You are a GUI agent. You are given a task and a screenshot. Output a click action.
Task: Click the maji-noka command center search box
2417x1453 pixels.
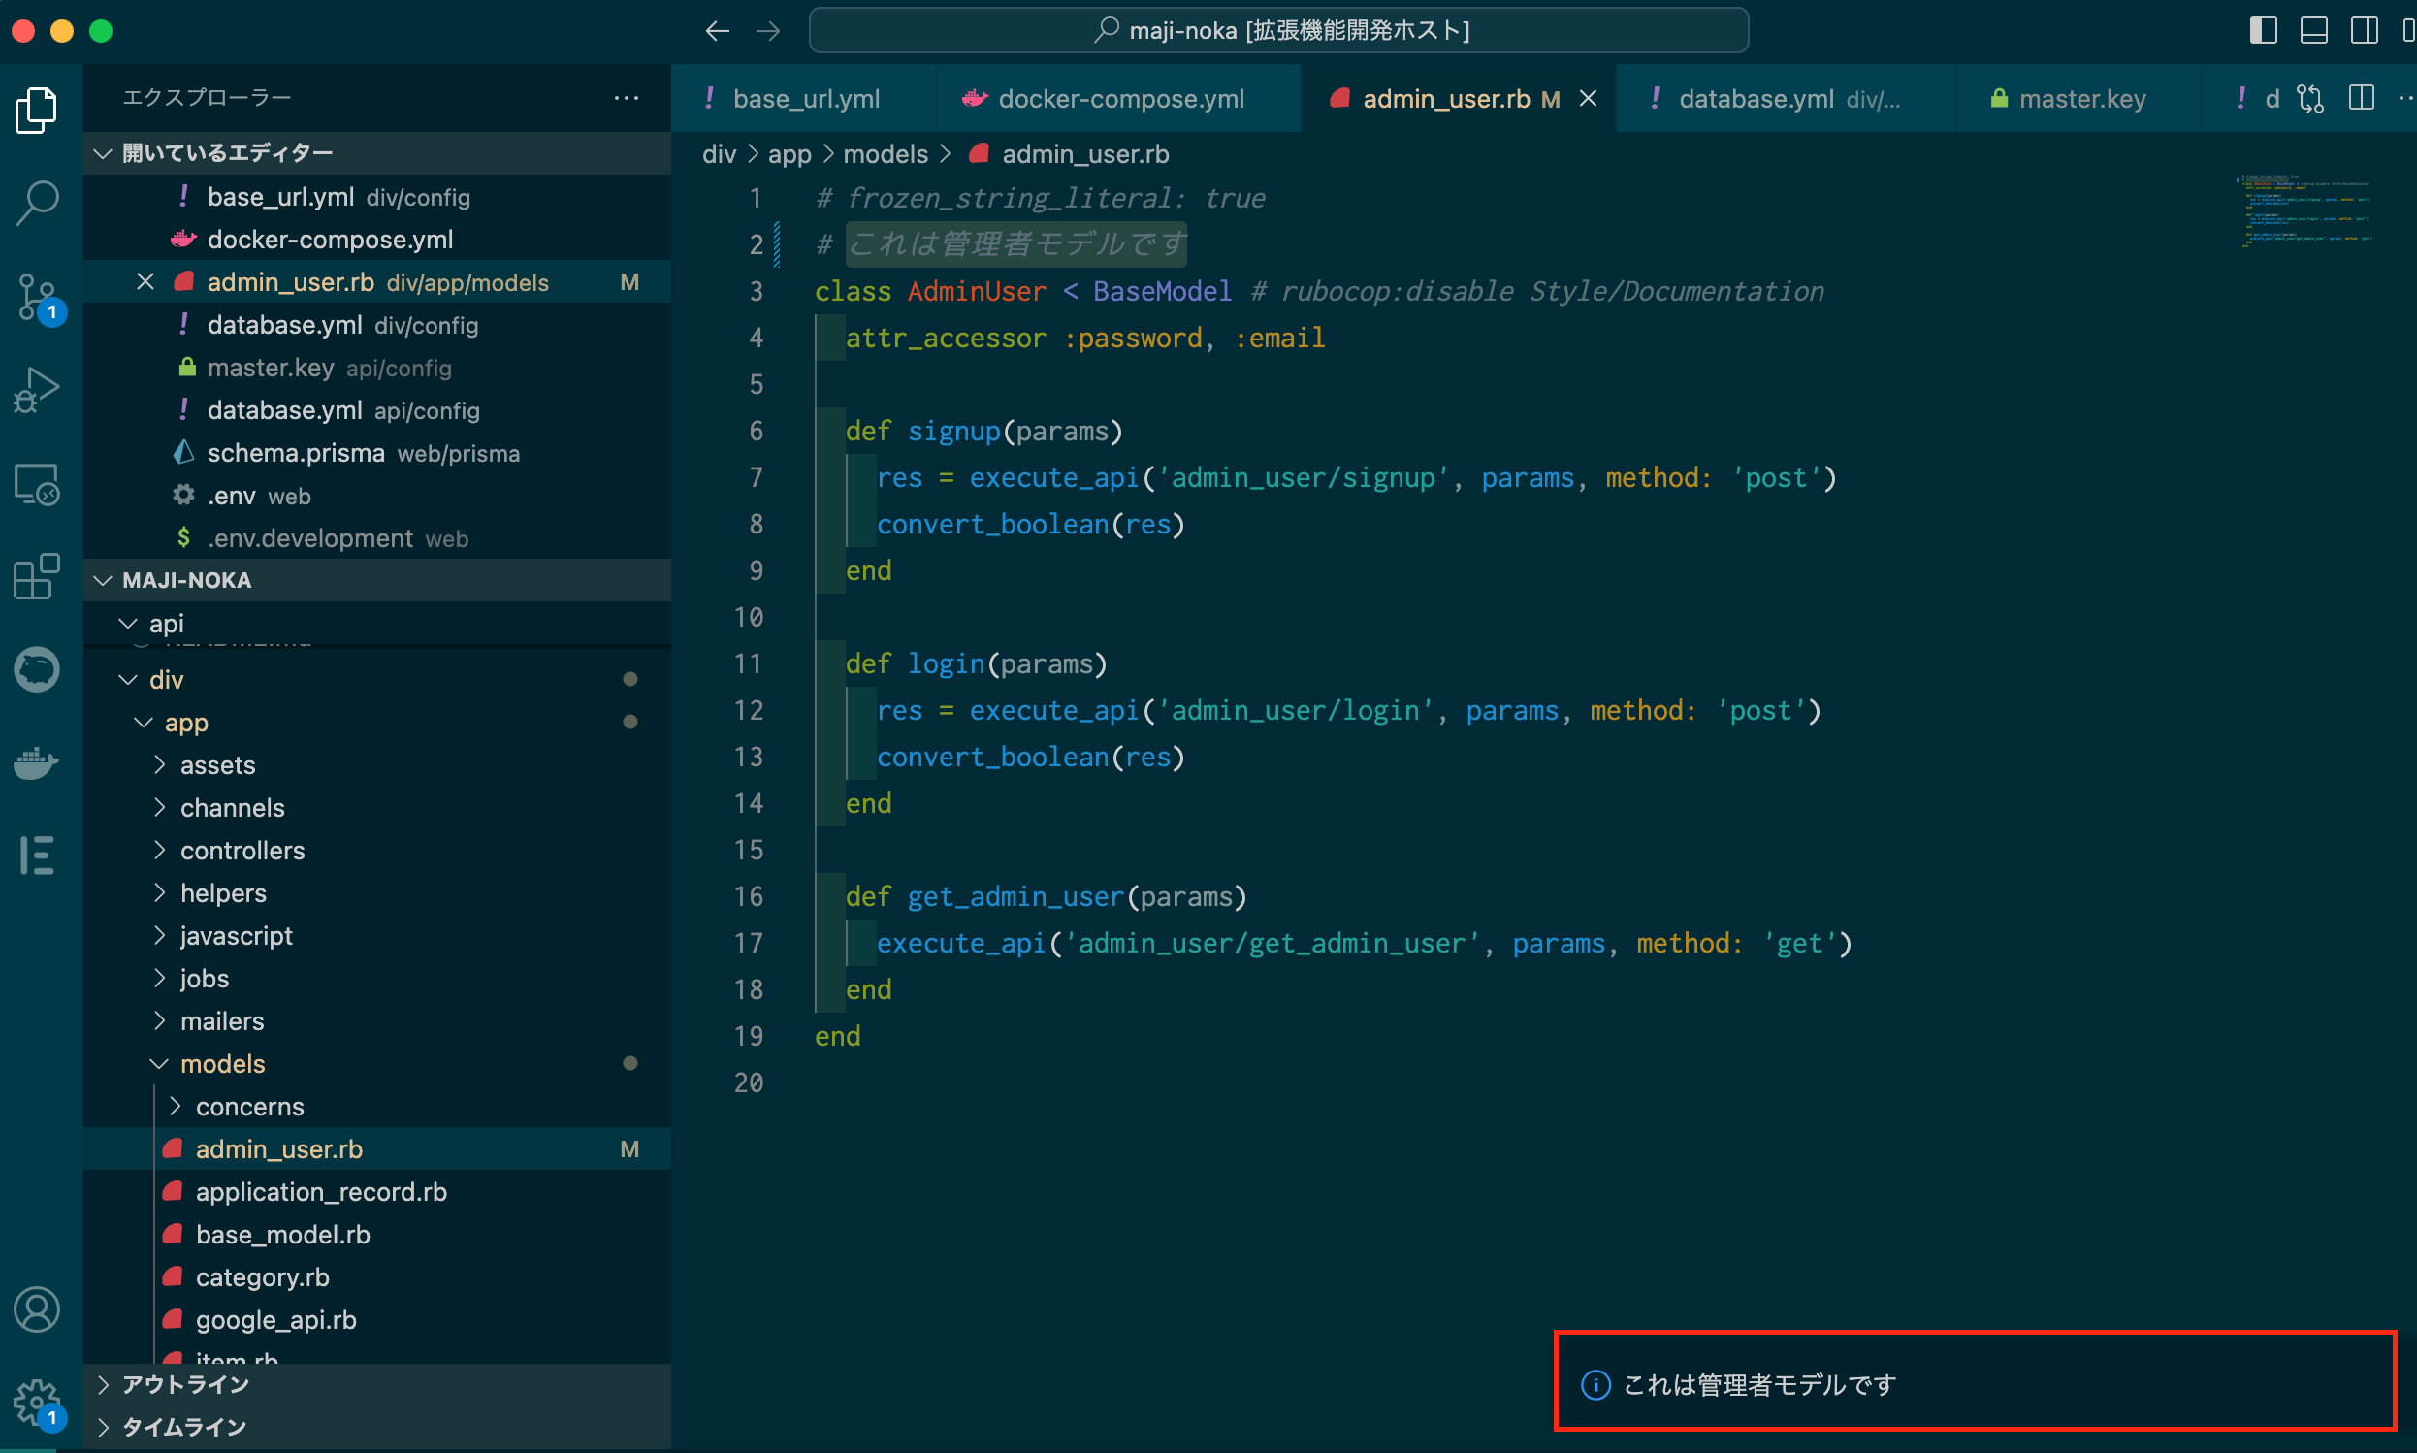click(1277, 31)
